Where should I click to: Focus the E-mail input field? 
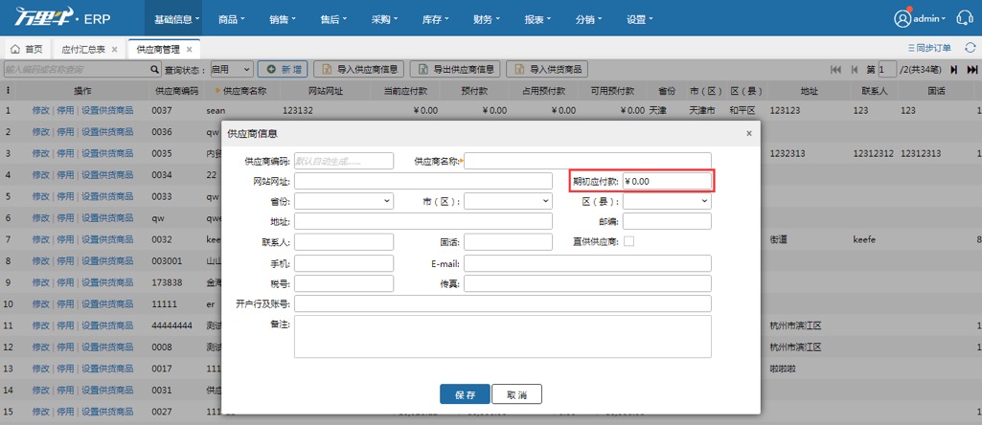click(587, 263)
